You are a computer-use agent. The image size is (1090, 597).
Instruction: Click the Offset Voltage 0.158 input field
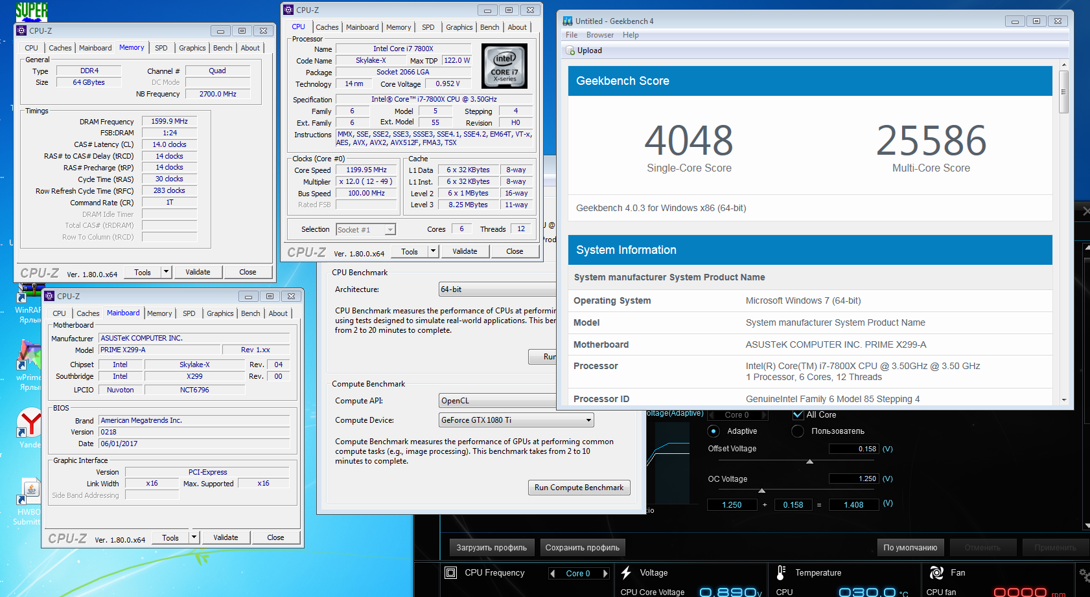[853, 449]
